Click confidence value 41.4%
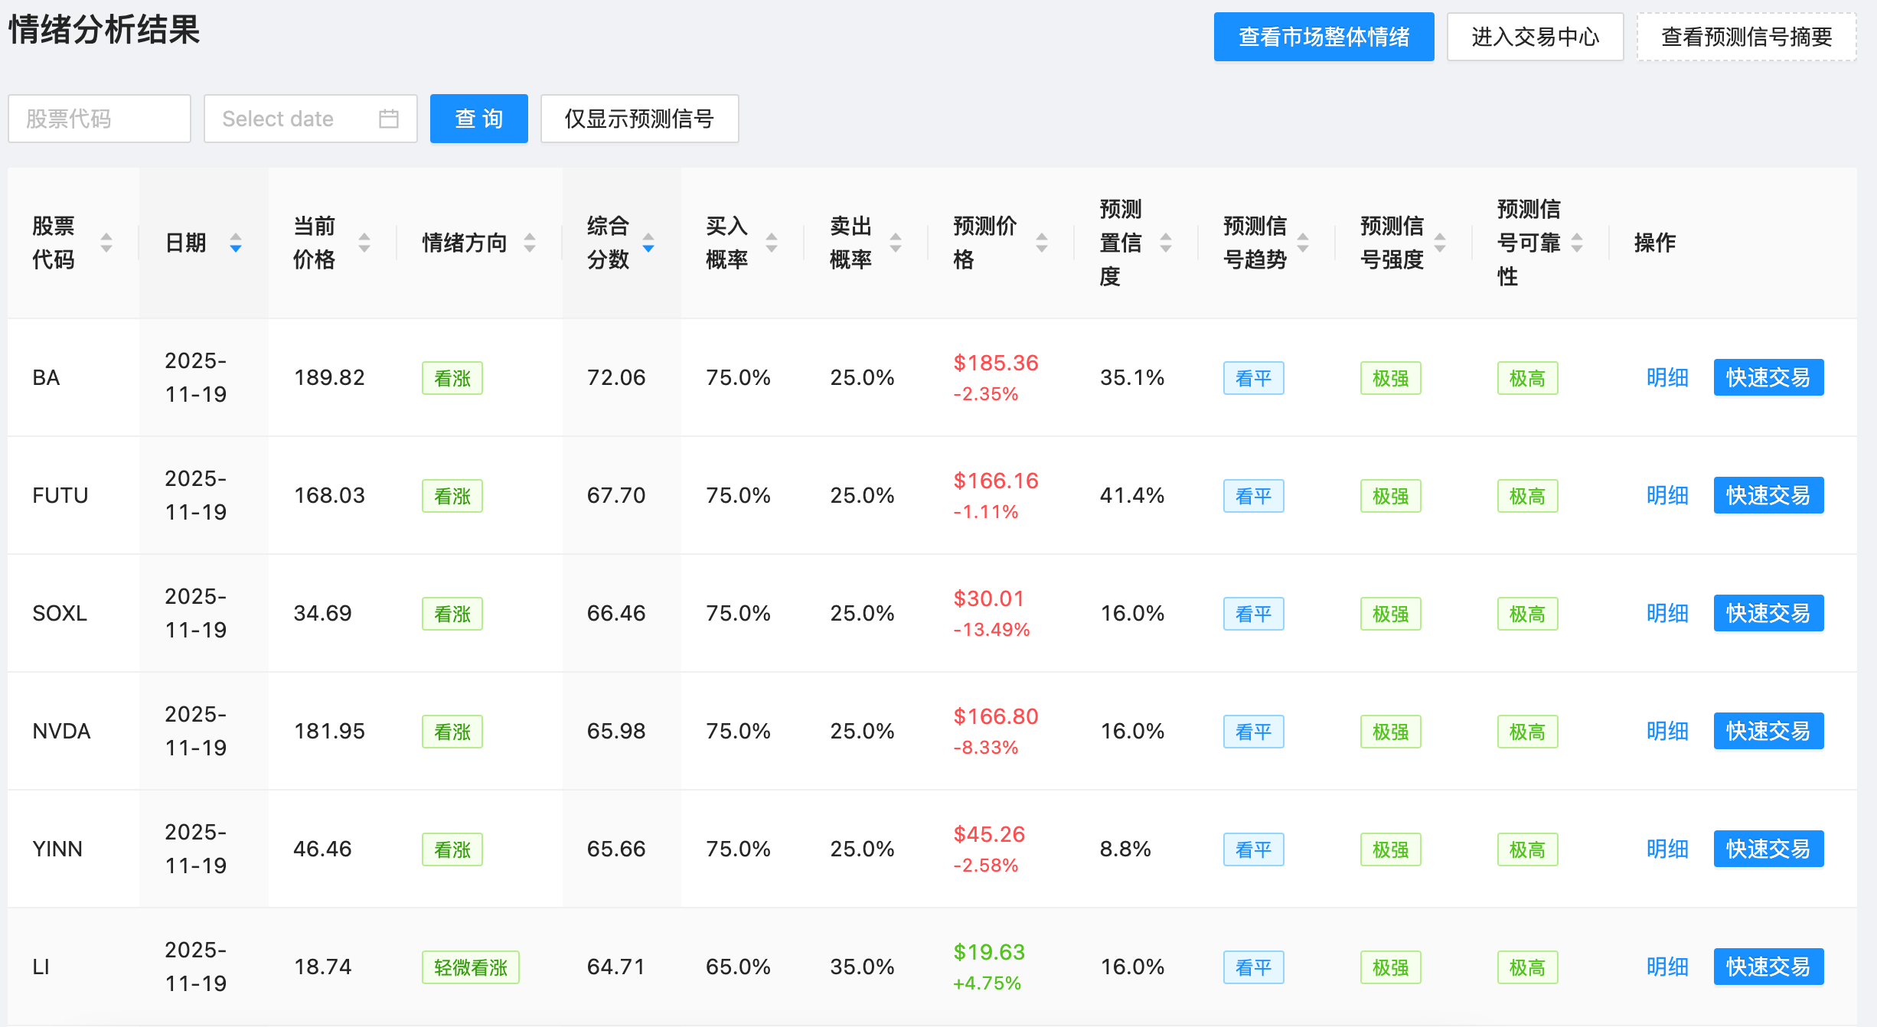 pyautogui.click(x=1132, y=495)
